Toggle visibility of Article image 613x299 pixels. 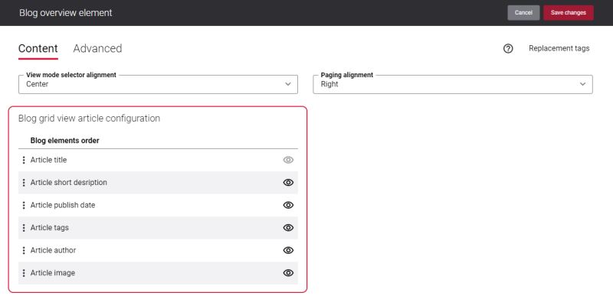(x=288, y=273)
